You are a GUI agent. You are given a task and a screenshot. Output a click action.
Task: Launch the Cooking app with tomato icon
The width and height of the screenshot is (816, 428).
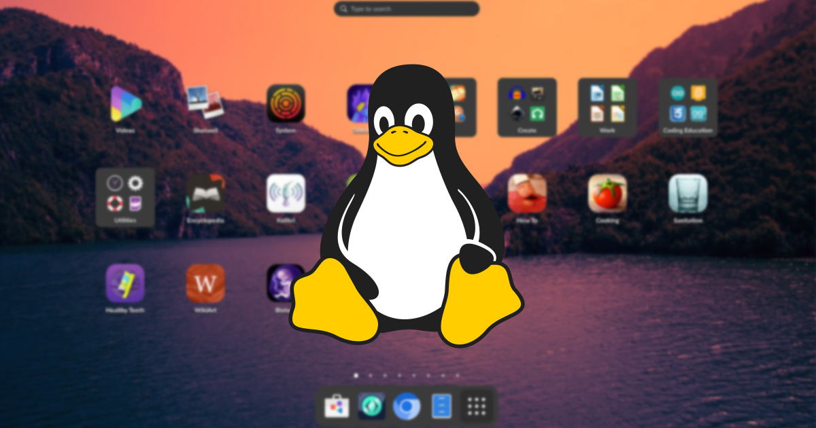click(x=607, y=194)
